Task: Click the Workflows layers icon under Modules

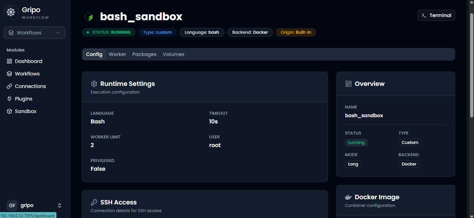Action: (9, 74)
